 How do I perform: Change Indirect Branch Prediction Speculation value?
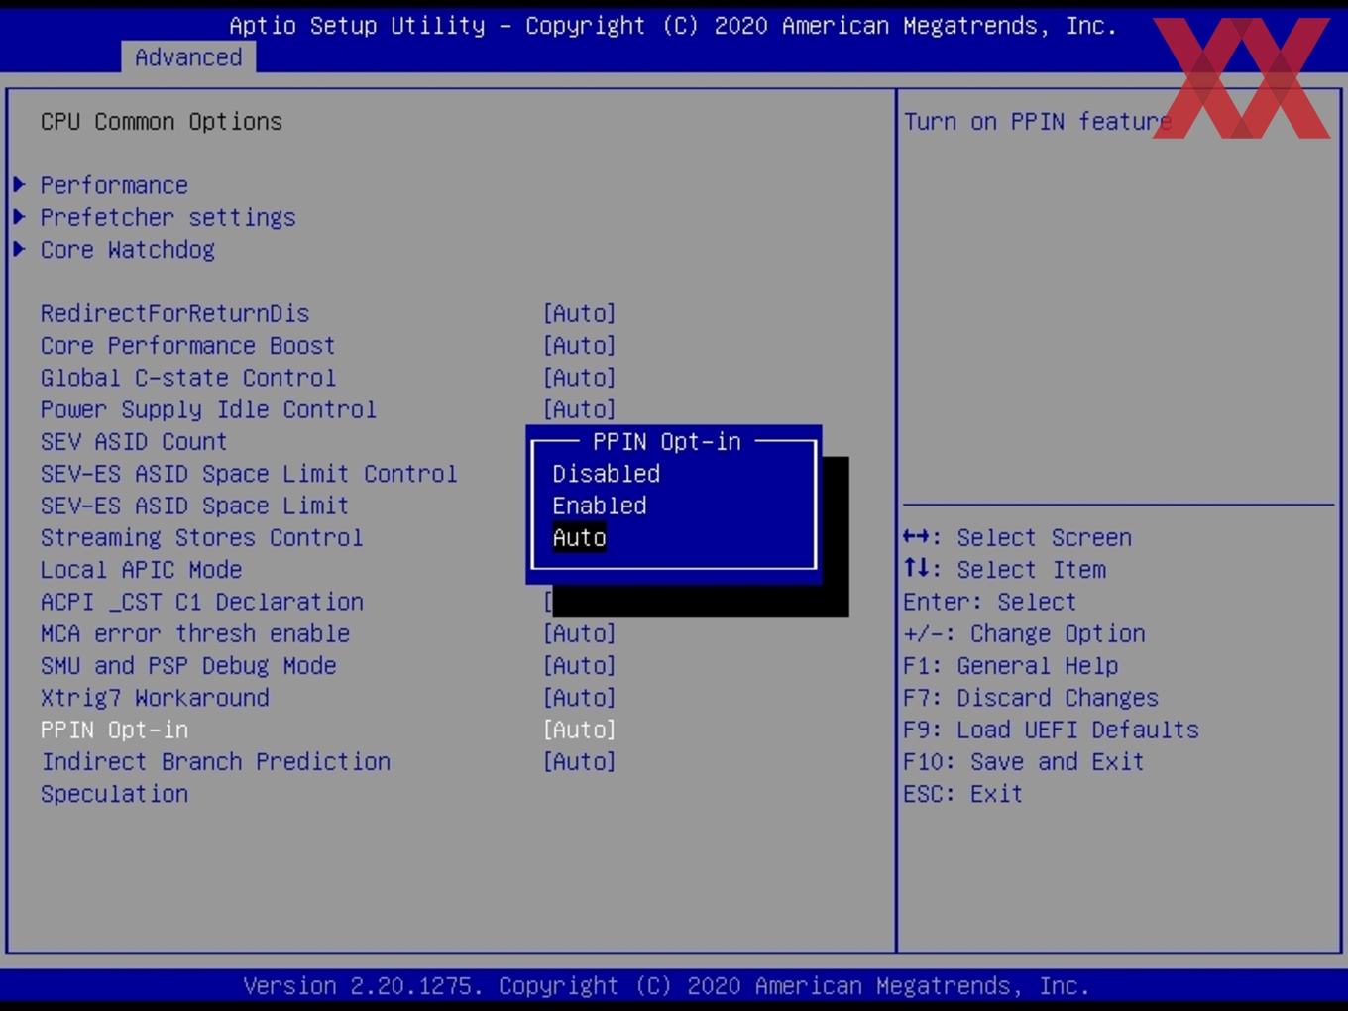click(x=579, y=761)
